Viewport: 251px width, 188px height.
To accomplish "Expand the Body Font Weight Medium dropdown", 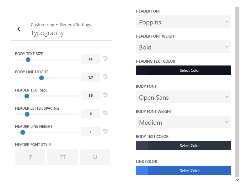I will click(x=184, y=122).
